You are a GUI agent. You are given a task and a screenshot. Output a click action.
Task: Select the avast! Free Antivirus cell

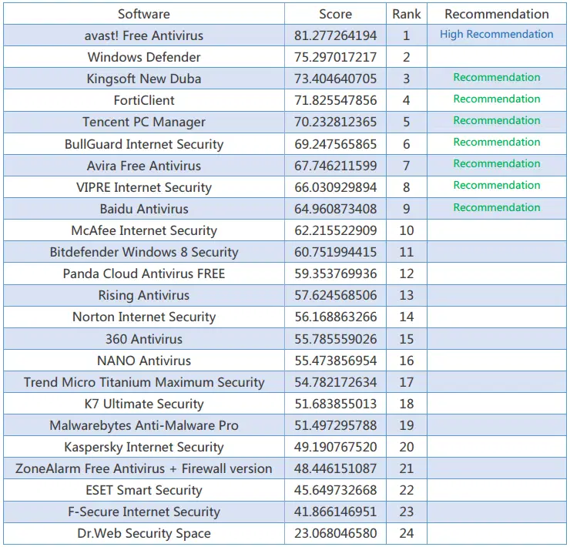tap(144, 35)
